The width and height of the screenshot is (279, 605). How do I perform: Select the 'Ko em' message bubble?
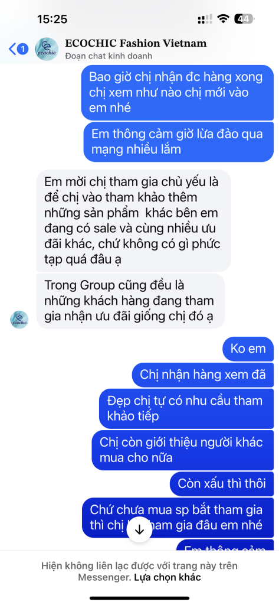248,349
